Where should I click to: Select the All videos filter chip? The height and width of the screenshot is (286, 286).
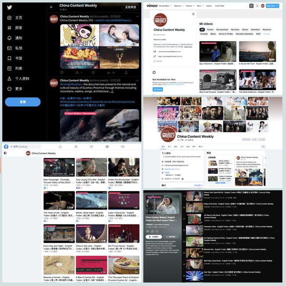[x=202, y=29]
